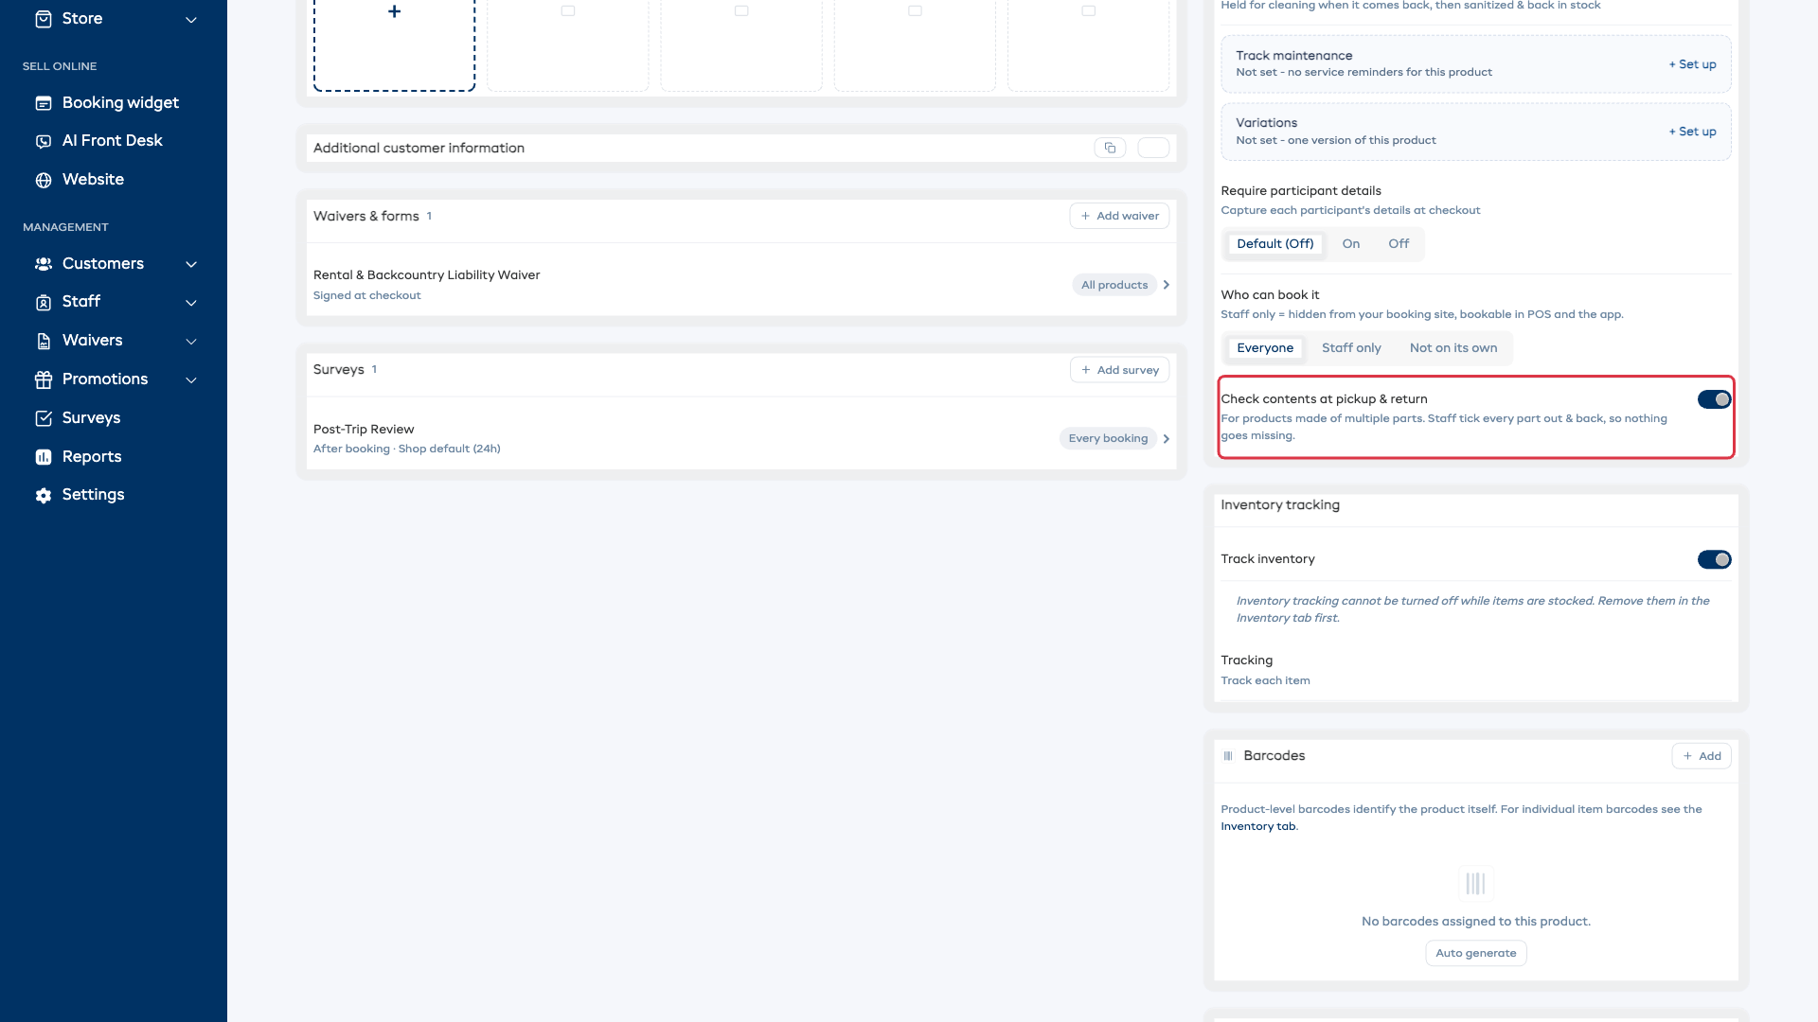This screenshot has width=1818, height=1022.
Task: Click the copy icon beside Additional customer information
Action: [x=1110, y=148]
